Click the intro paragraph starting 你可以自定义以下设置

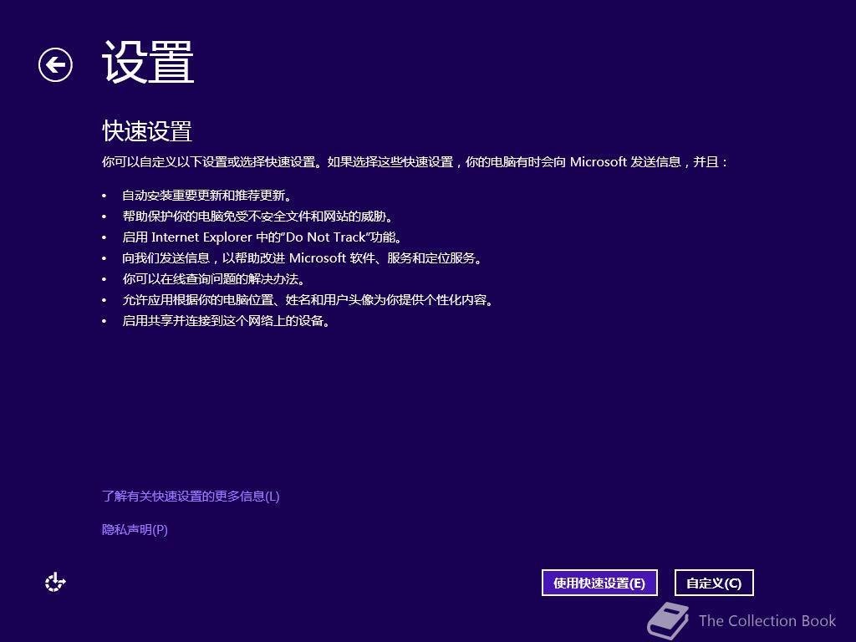415,161
